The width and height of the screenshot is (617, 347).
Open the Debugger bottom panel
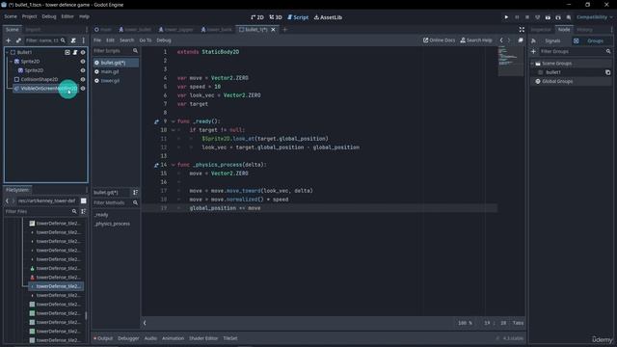pos(128,338)
